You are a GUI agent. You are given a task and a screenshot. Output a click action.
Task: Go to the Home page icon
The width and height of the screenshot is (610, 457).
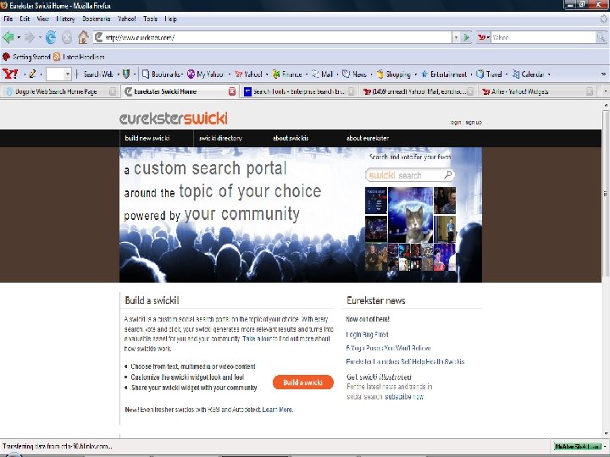[83, 37]
